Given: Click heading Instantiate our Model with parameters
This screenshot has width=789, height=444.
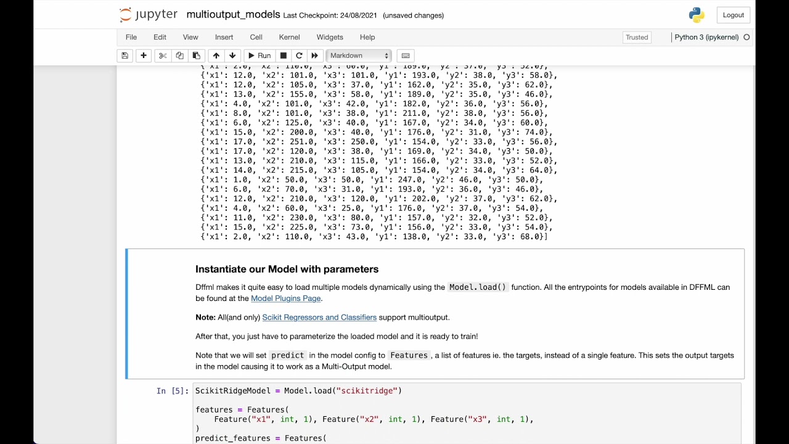Looking at the screenshot, I should [287, 269].
